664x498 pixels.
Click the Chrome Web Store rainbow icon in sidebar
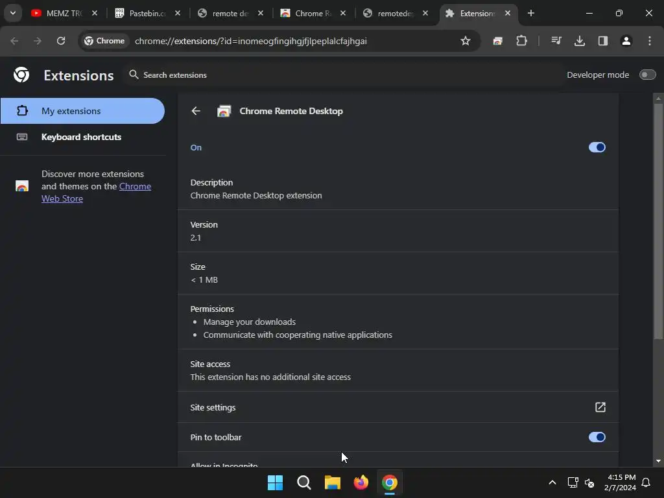tap(22, 186)
